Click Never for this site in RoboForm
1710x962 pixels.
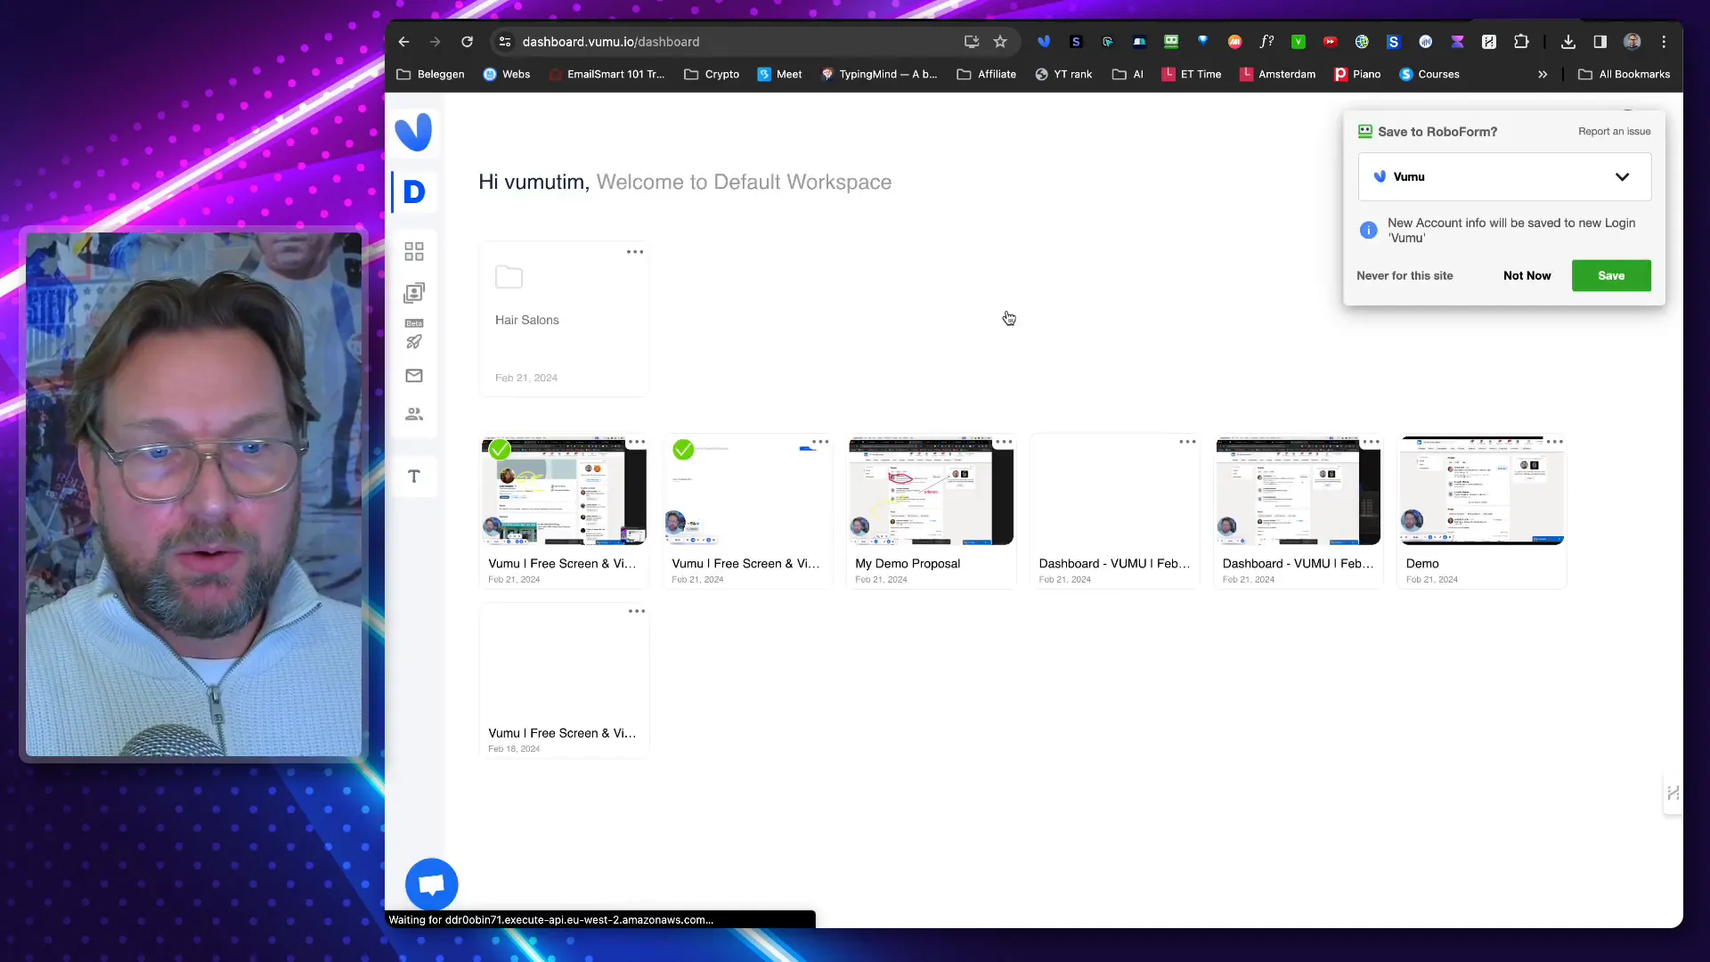pos(1405,275)
